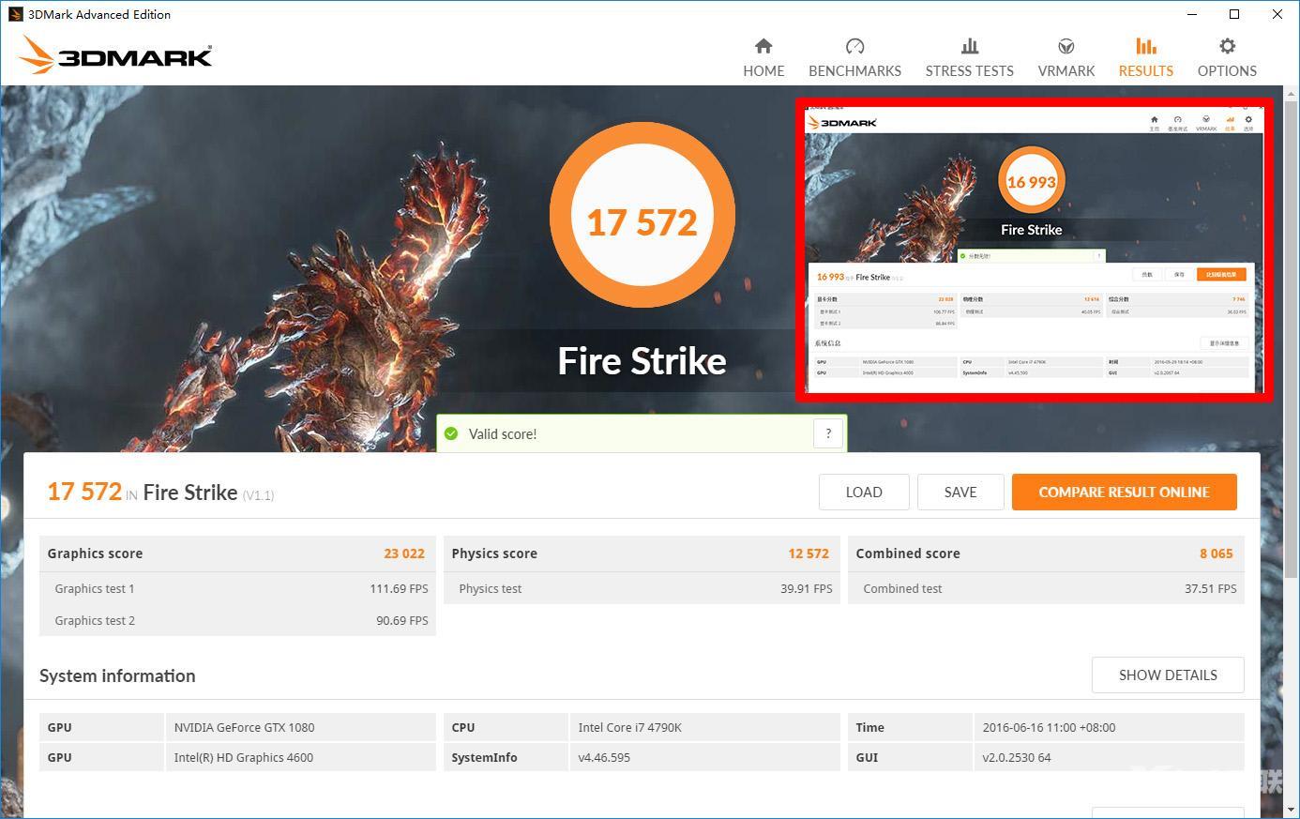Click the green valid score checkmark icon
The height and width of the screenshot is (819, 1300).
click(x=451, y=433)
